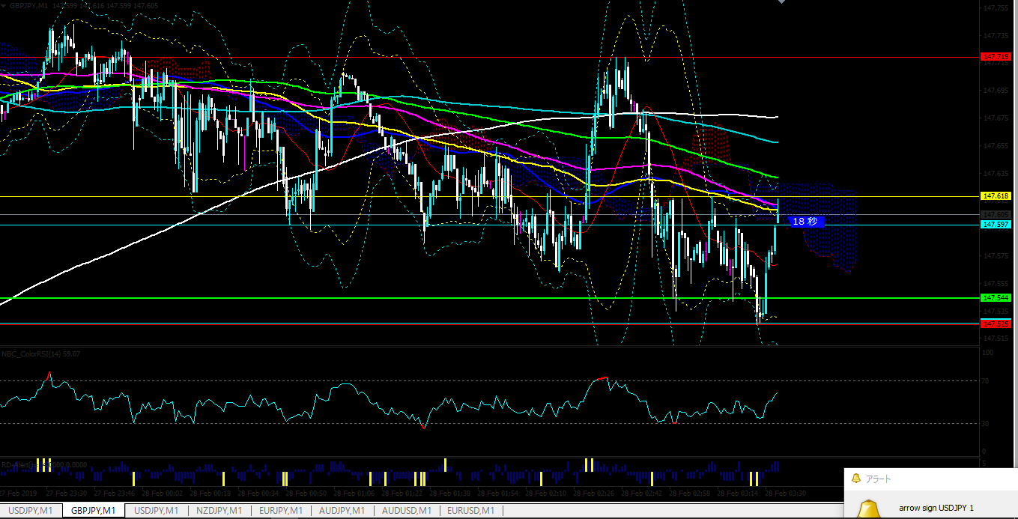The height and width of the screenshot is (519, 1018).
Task: Select the yellow 147.618 price level label
Action: coord(995,196)
